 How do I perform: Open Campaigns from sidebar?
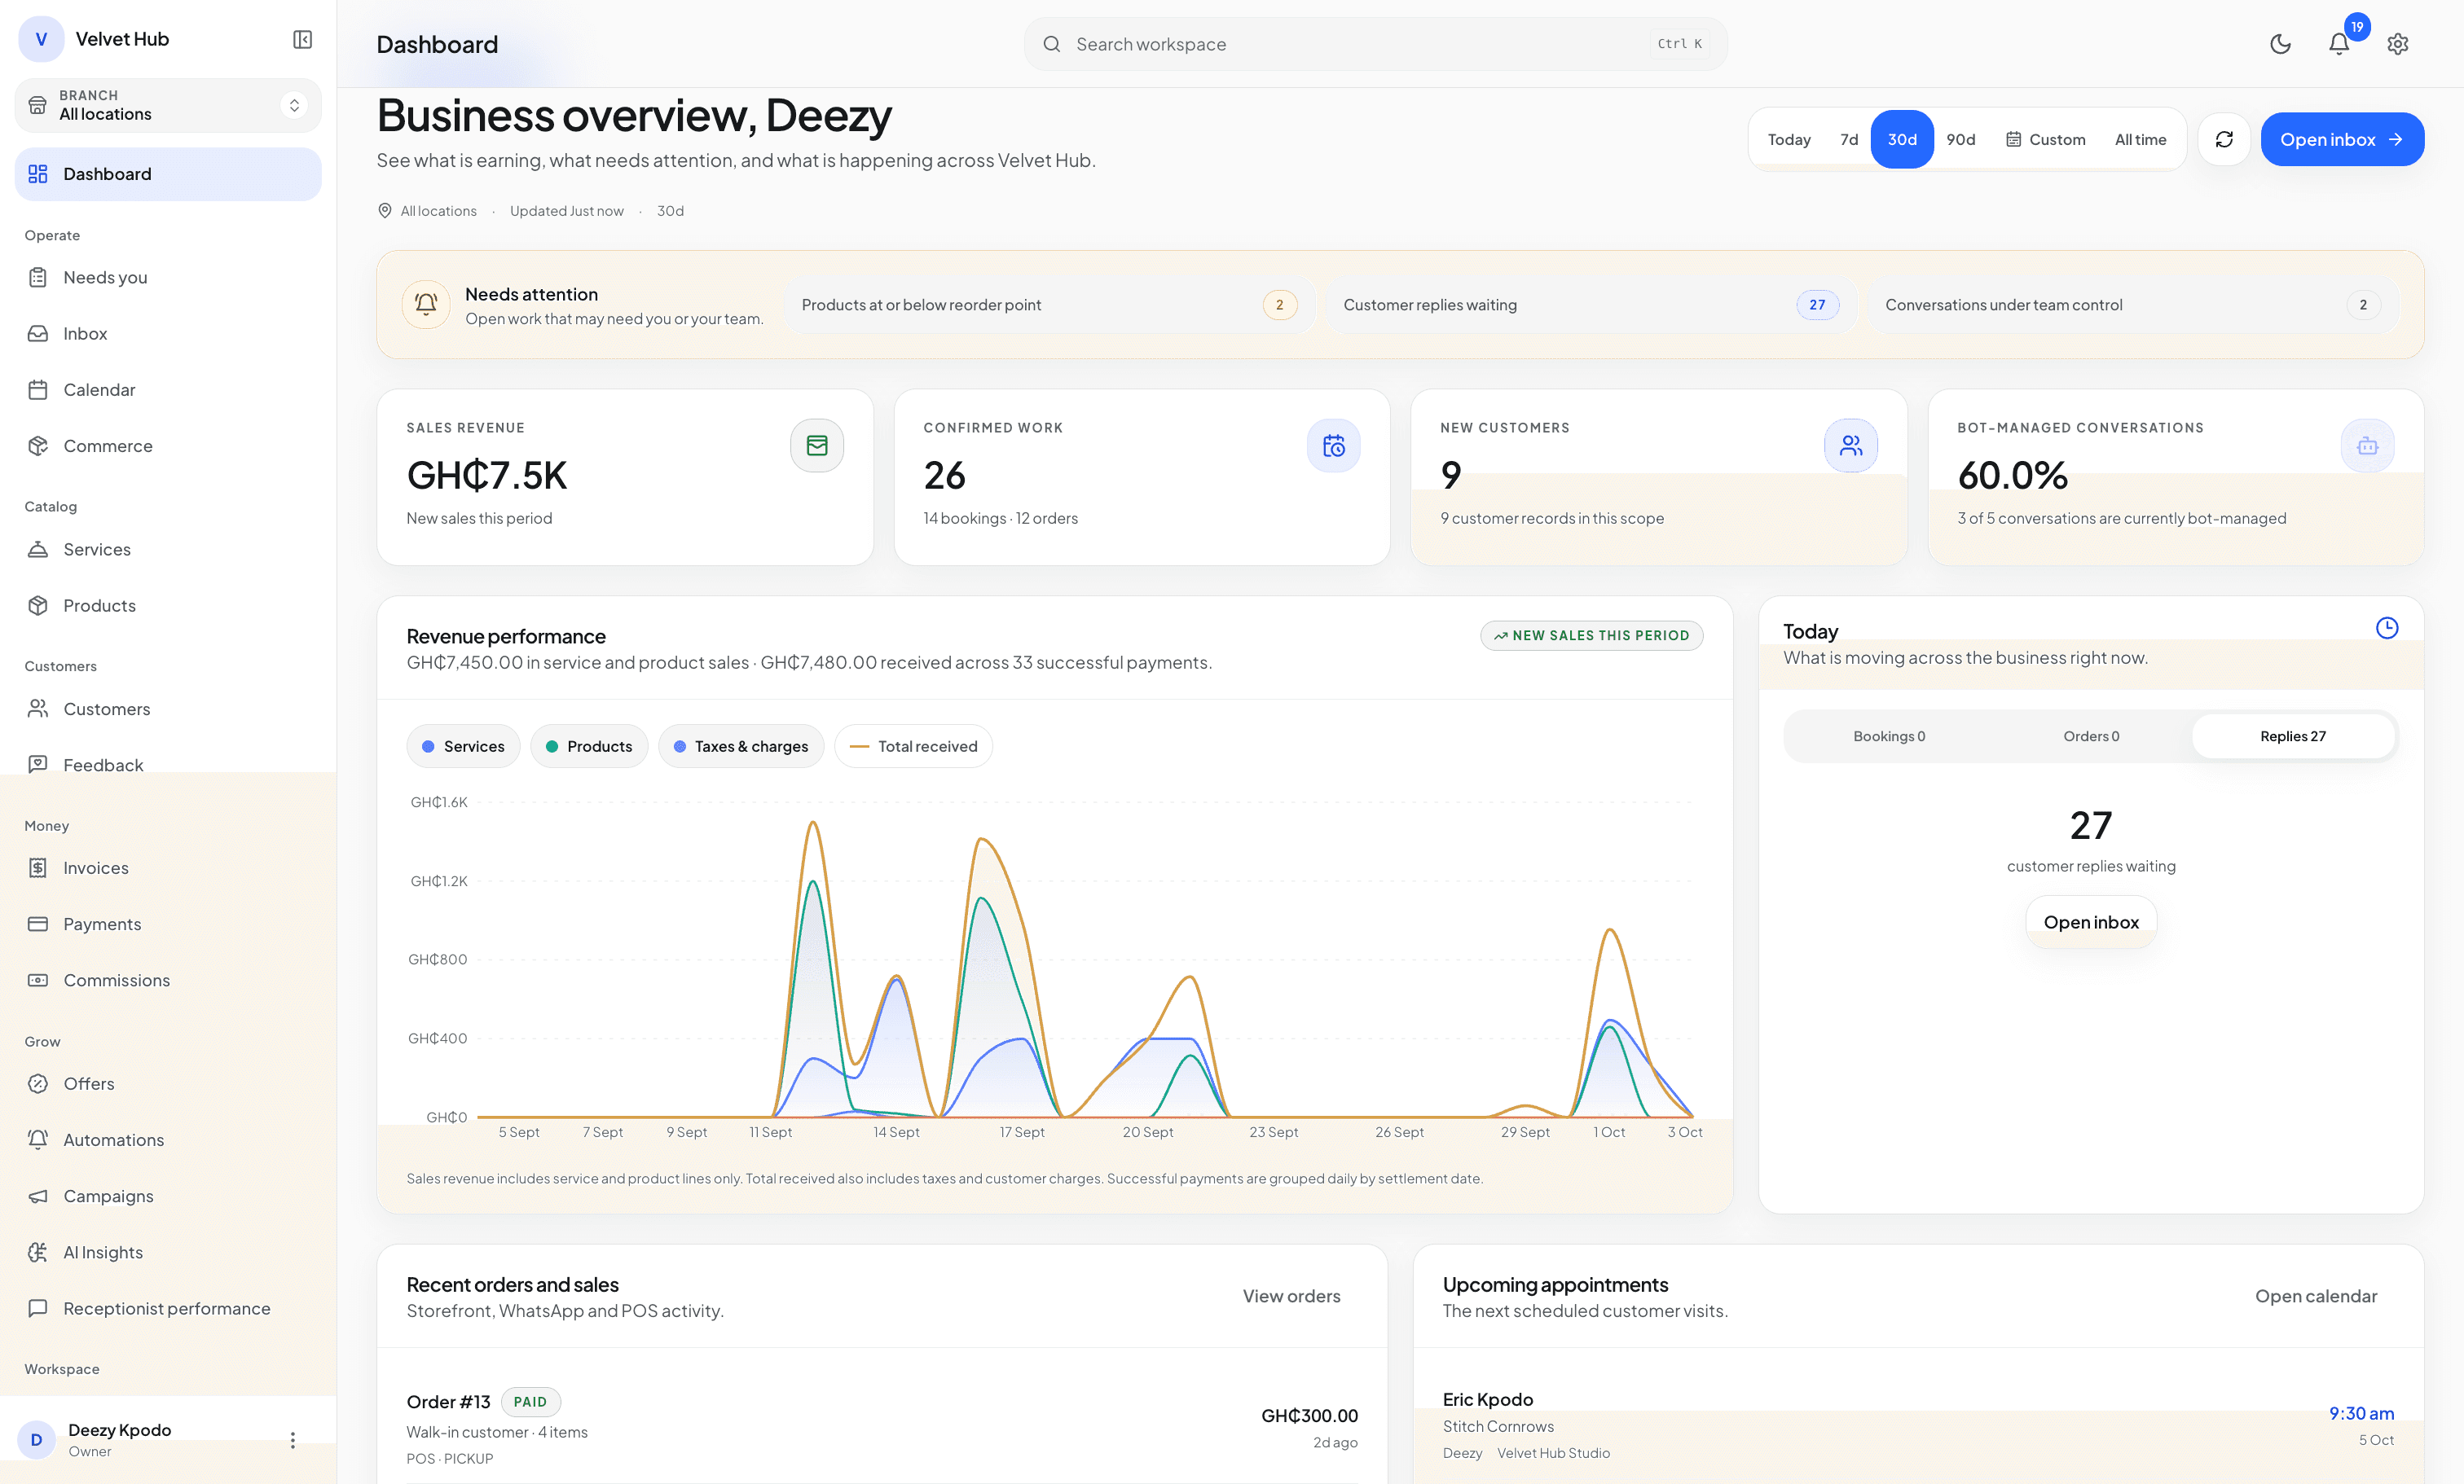(x=168, y=1196)
